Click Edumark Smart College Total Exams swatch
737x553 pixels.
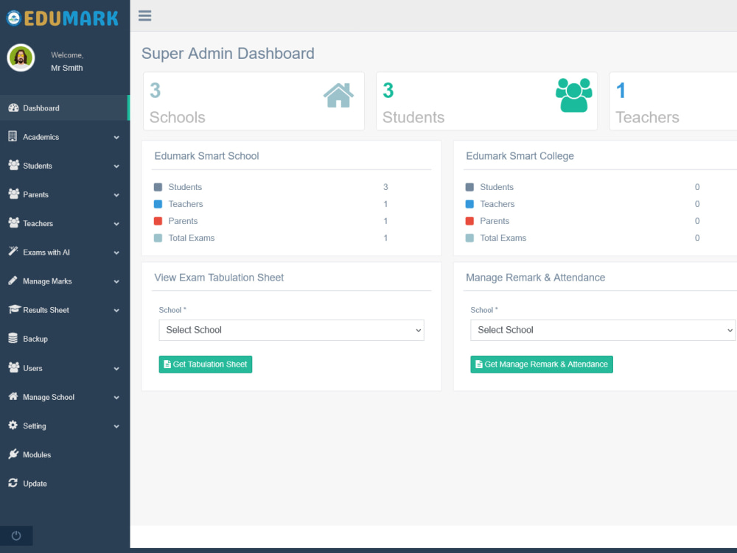pos(469,238)
